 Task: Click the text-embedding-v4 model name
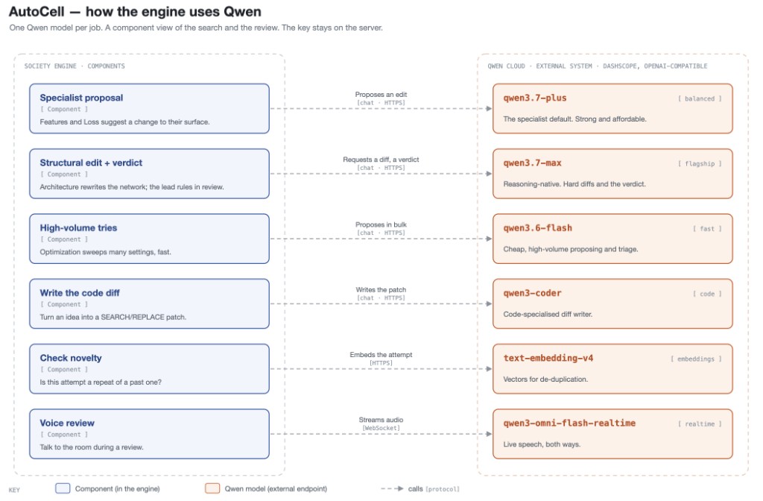point(548,359)
